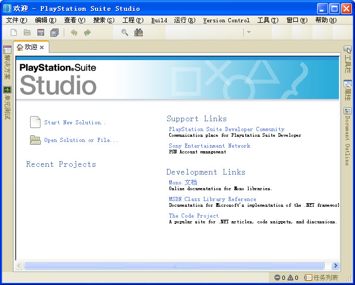Open the Version Control menu
The height and width of the screenshot is (285, 355).
pos(226,20)
